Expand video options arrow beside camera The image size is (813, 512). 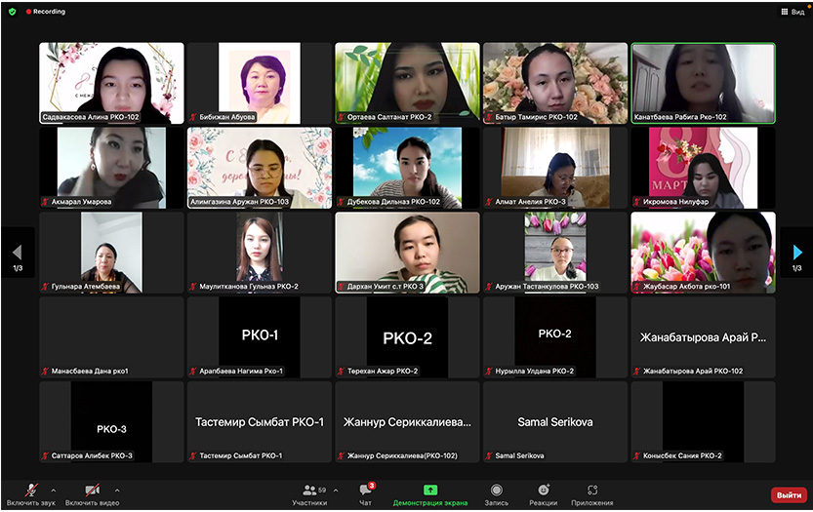point(117,490)
